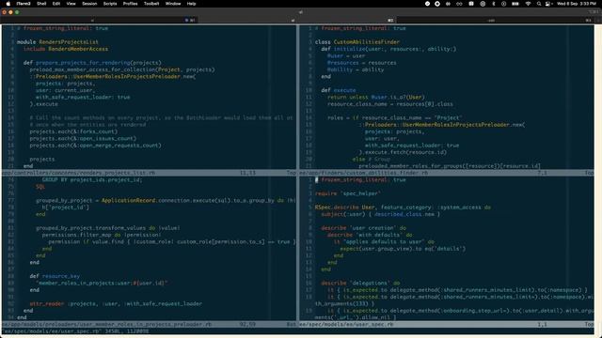Open the battery status menu
602x338 pixels.
[x=515, y=4]
